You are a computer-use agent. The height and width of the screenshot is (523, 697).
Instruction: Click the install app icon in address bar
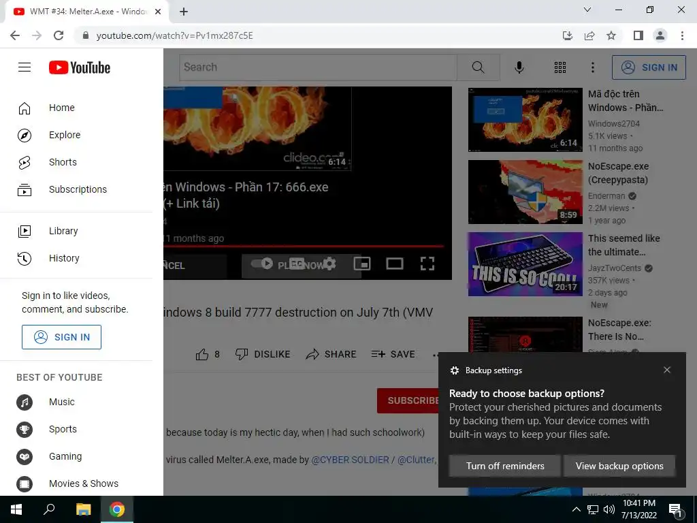567,35
